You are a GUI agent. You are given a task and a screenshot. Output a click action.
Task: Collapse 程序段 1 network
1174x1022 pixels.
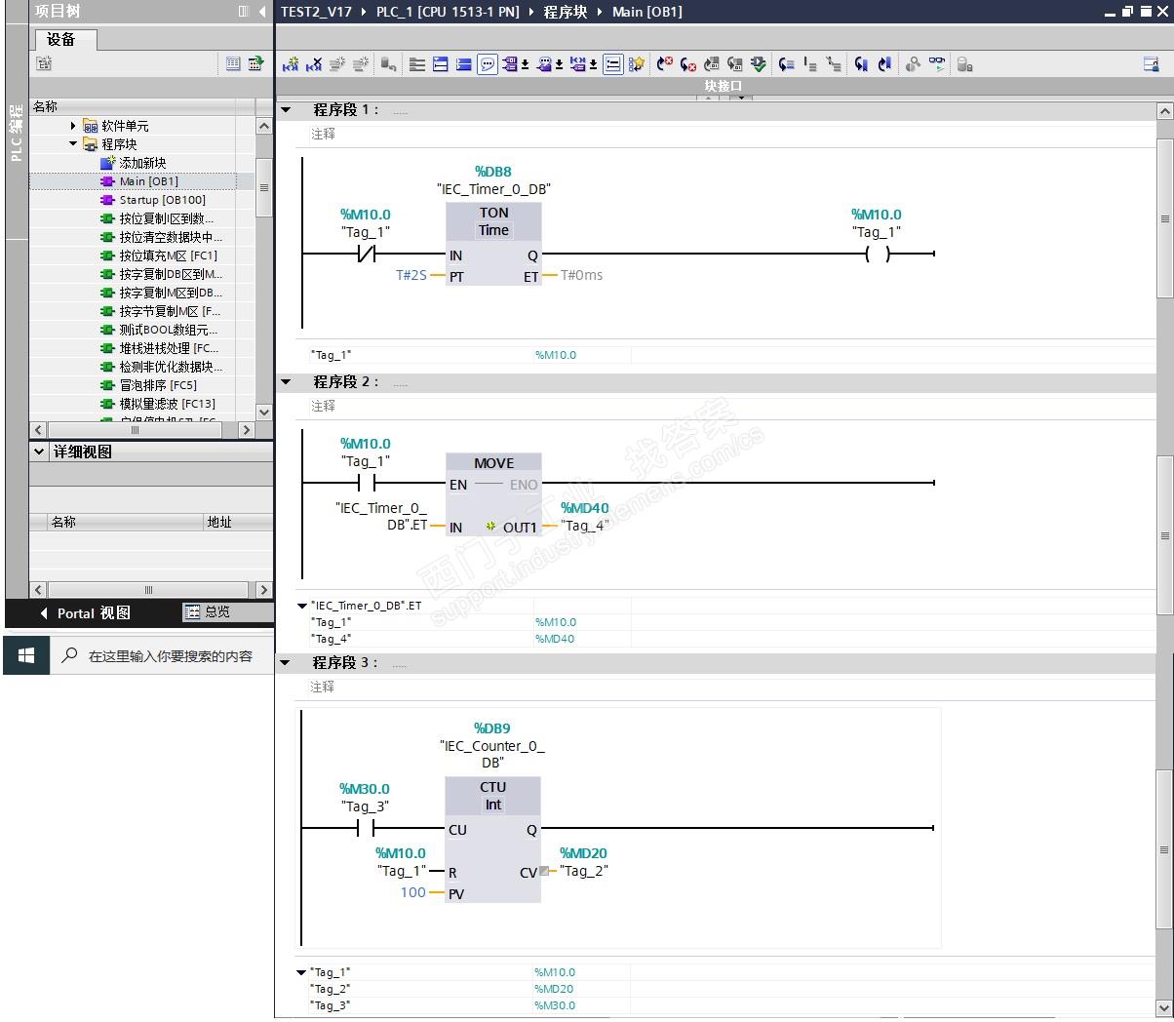point(286,109)
